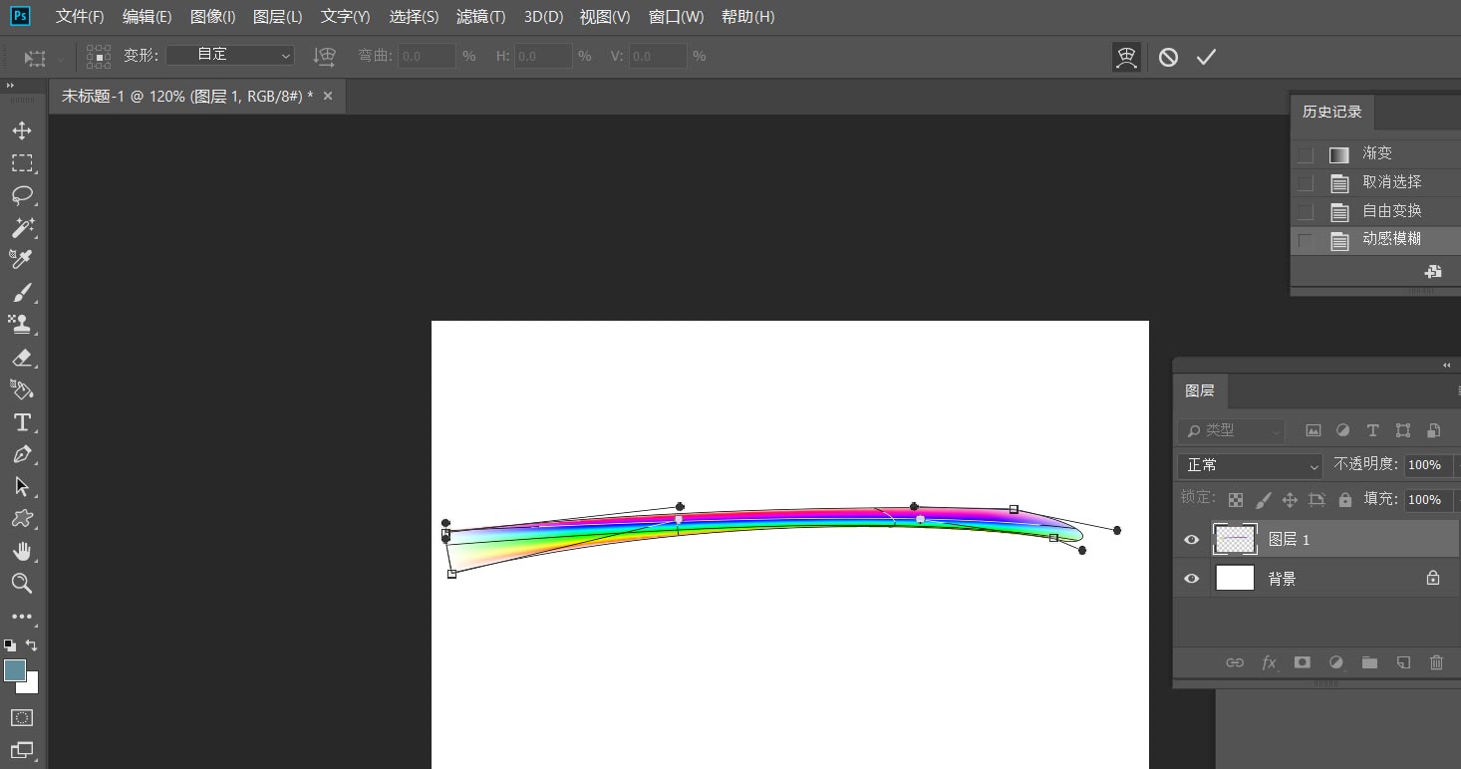Change the warp orientation icon
The width and height of the screenshot is (1461, 769).
[325, 56]
